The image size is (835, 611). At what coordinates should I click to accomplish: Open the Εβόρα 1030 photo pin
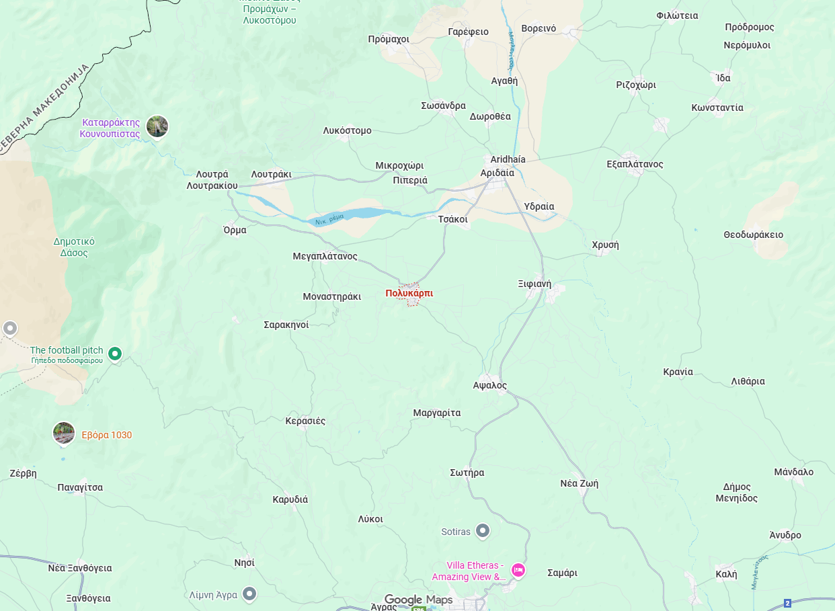(64, 433)
